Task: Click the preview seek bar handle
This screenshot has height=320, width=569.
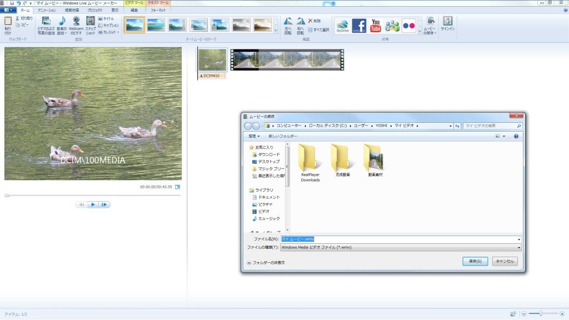Action: point(7,196)
